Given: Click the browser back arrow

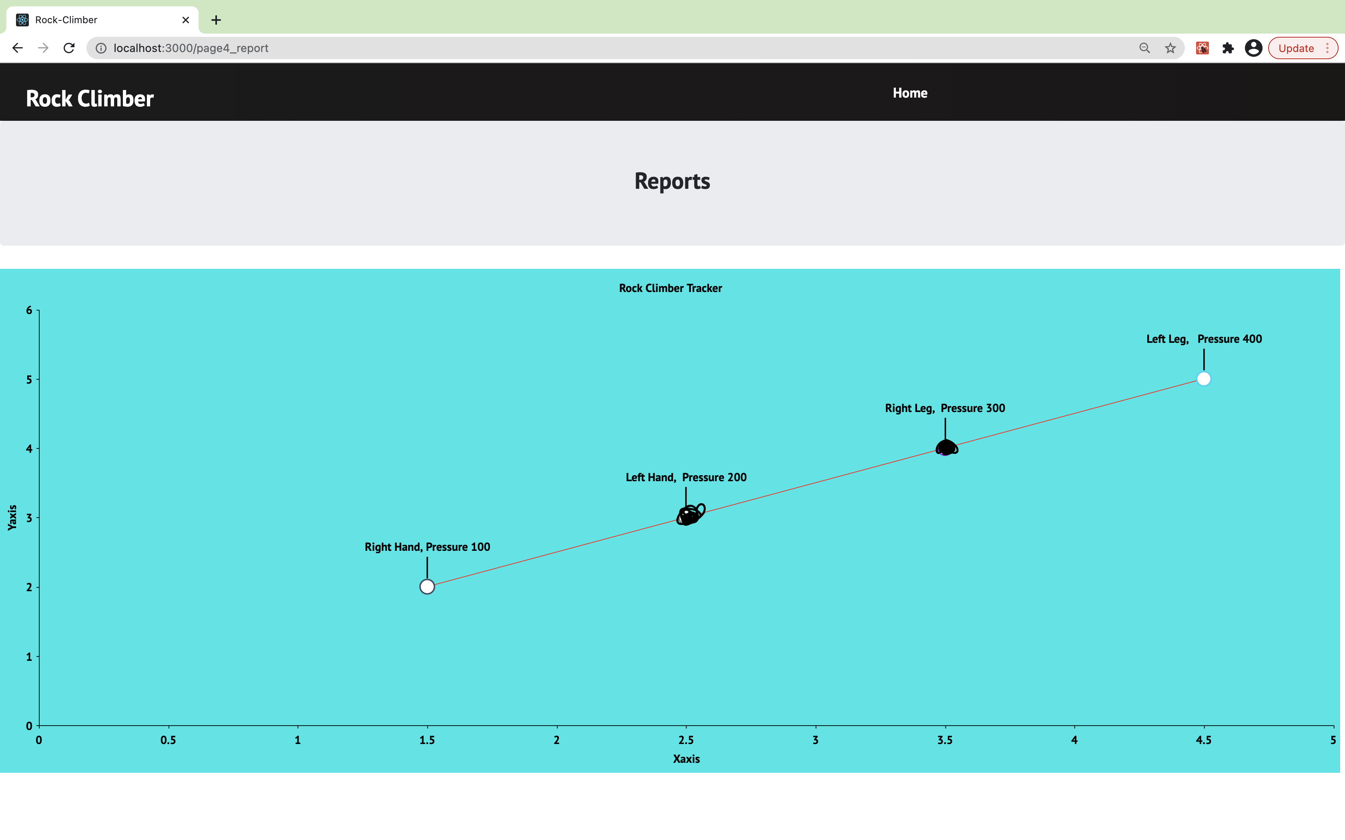Looking at the screenshot, I should pyautogui.click(x=18, y=48).
